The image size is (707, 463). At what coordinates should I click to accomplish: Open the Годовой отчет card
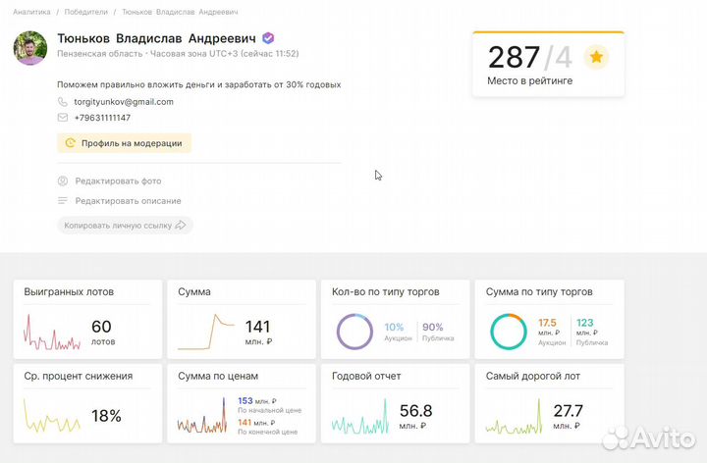(x=394, y=403)
